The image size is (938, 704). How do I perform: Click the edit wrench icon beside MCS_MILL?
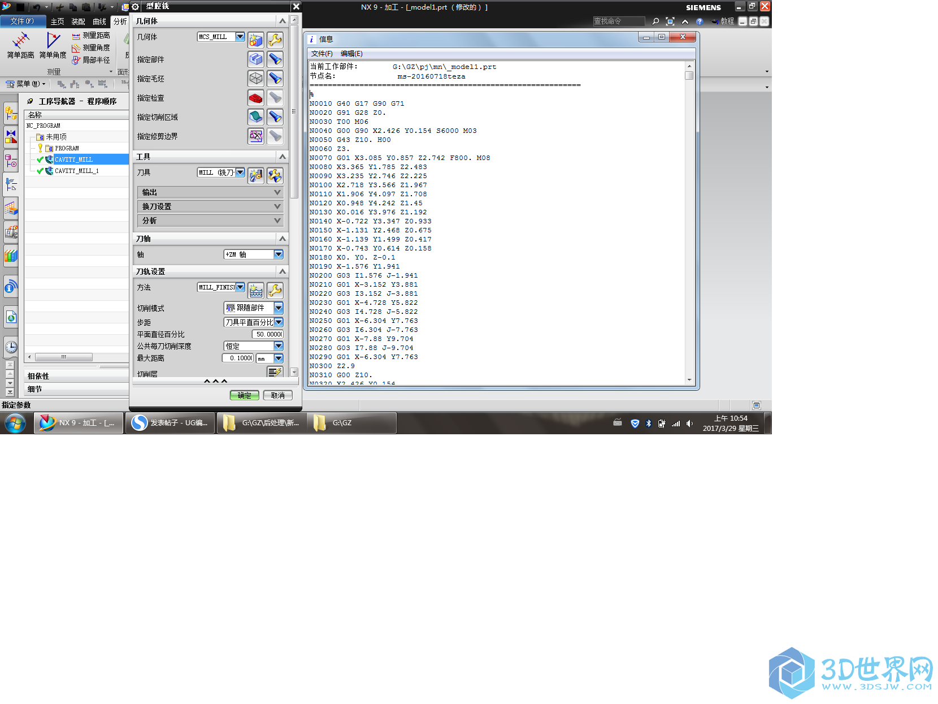point(275,40)
